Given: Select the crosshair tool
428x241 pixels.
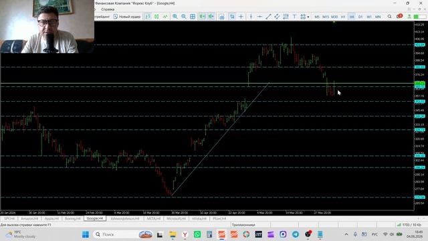Looking at the screenshot, I should (x=241, y=17).
